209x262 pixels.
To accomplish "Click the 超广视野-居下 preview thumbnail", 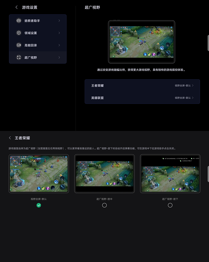I will 170,174.
